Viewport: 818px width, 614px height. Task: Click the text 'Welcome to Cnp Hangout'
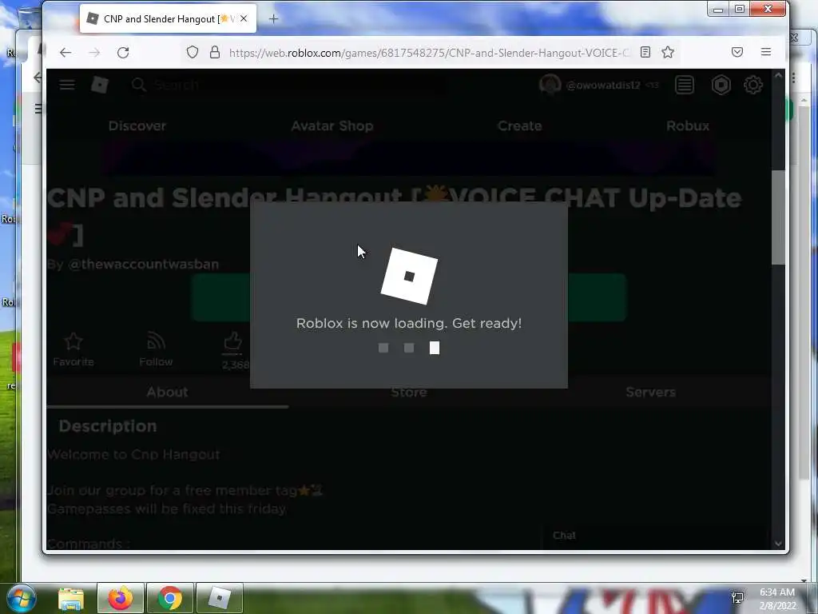tap(133, 455)
